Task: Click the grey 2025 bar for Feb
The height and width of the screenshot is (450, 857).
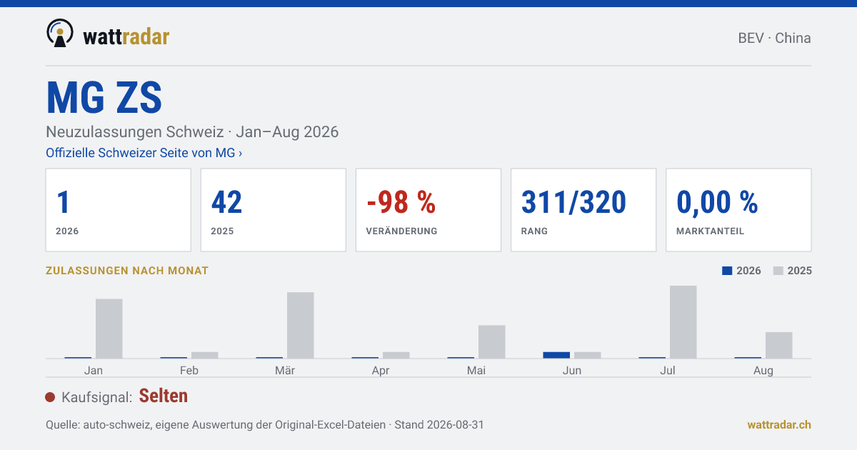Action: click(205, 355)
